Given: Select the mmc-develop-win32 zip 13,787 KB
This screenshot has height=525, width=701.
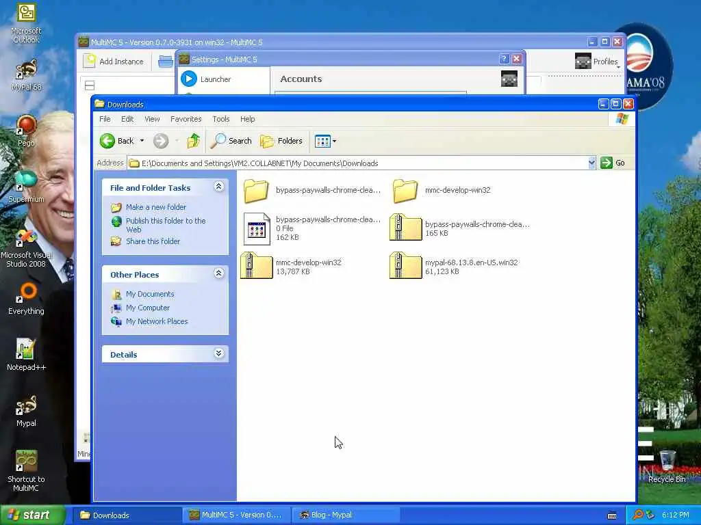Looking at the screenshot, I should (x=257, y=266).
